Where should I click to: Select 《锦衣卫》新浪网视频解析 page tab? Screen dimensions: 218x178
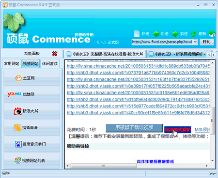click(176, 54)
